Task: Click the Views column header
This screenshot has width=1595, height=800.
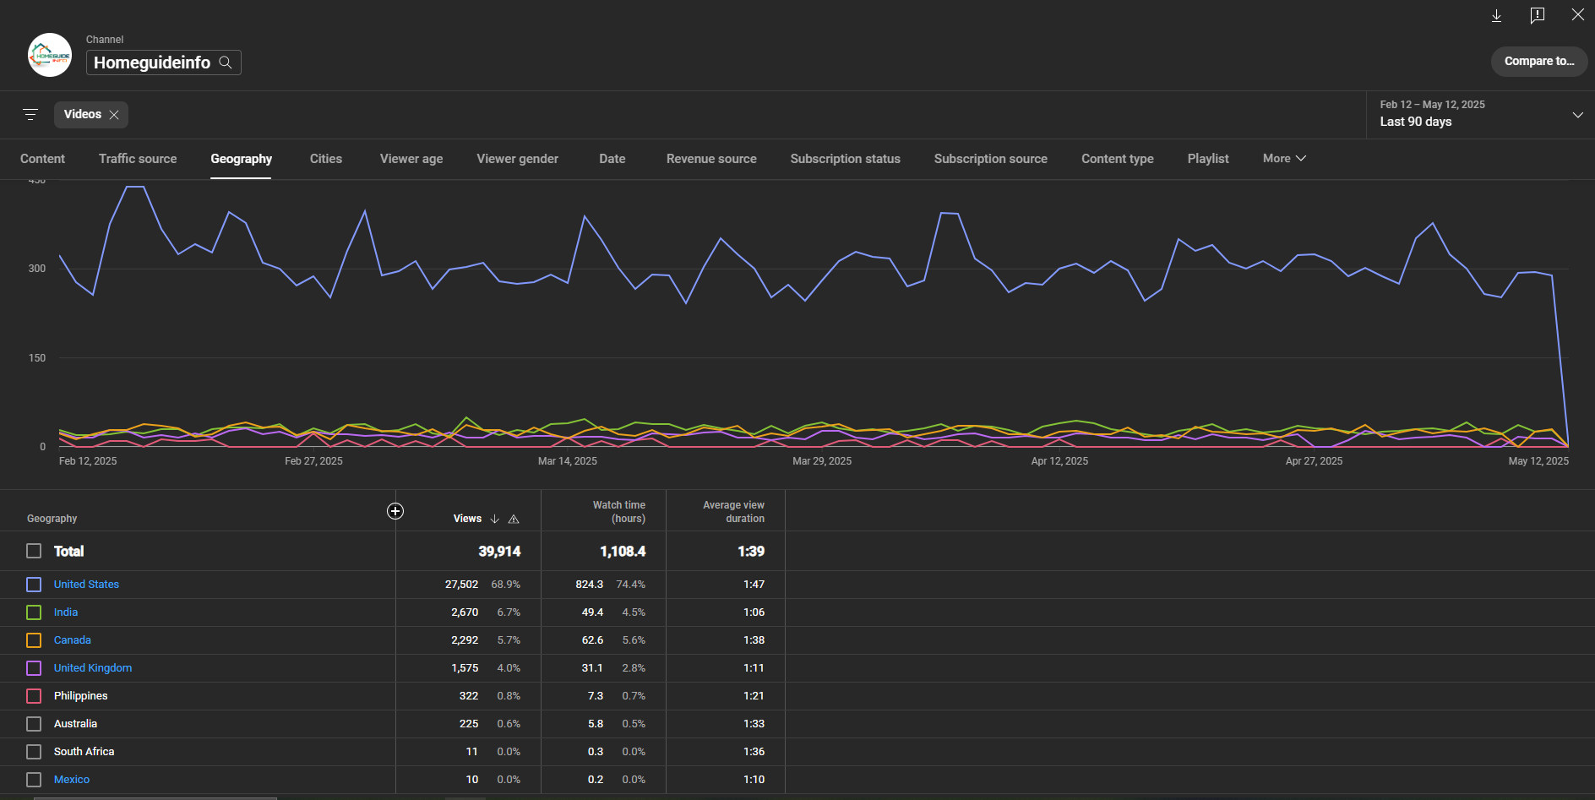Action: (x=467, y=519)
